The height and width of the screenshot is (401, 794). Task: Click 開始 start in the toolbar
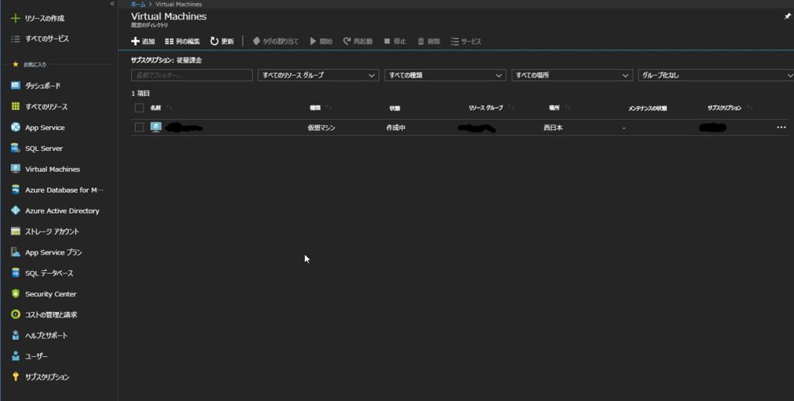[321, 42]
